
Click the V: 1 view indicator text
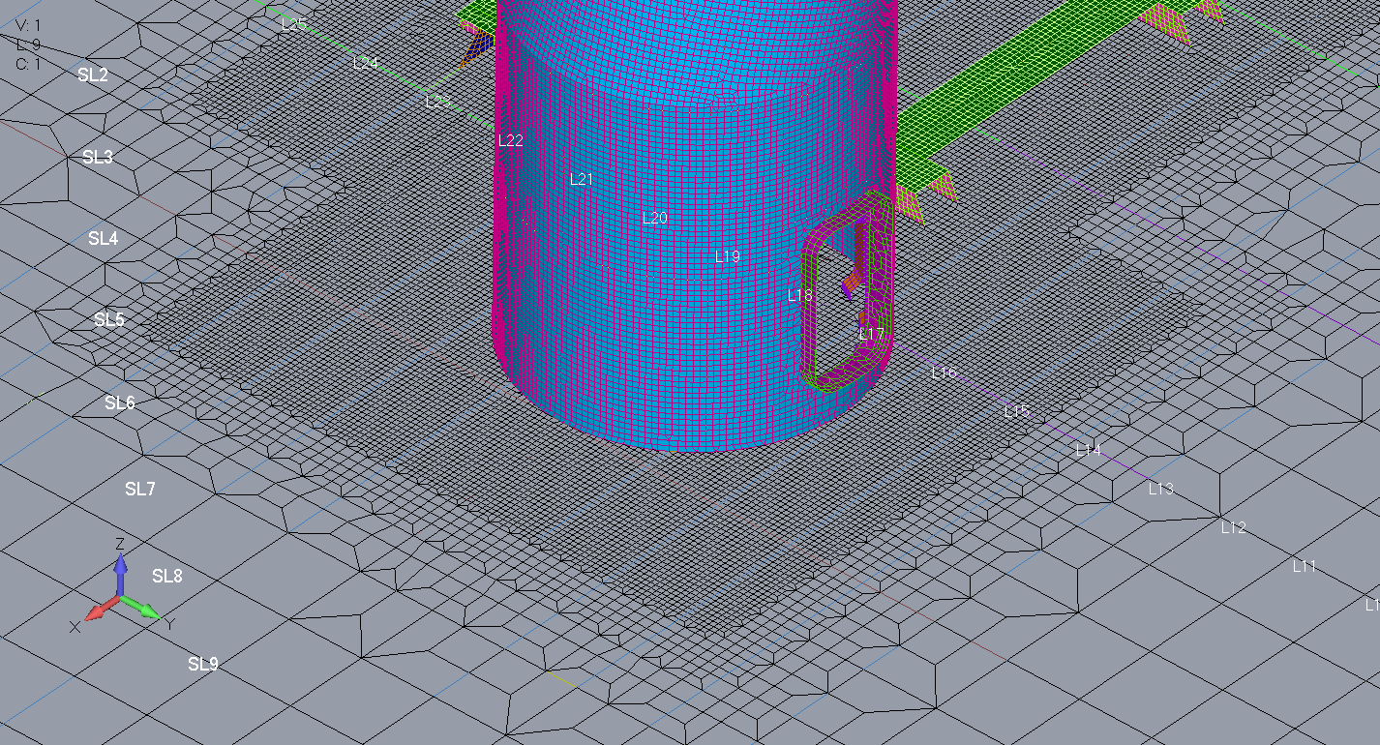[29, 25]
